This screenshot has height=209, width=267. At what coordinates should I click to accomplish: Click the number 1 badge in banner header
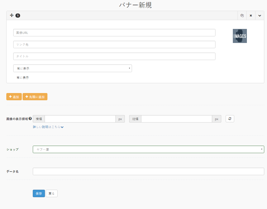coord(18,16)
